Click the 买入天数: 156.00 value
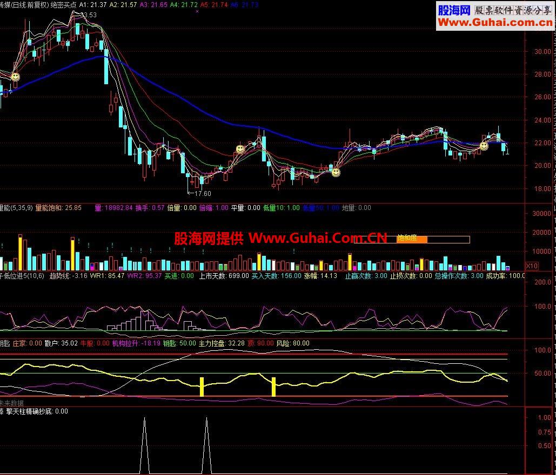The width and height of the screenshot is (556, 475). [276, 276]
